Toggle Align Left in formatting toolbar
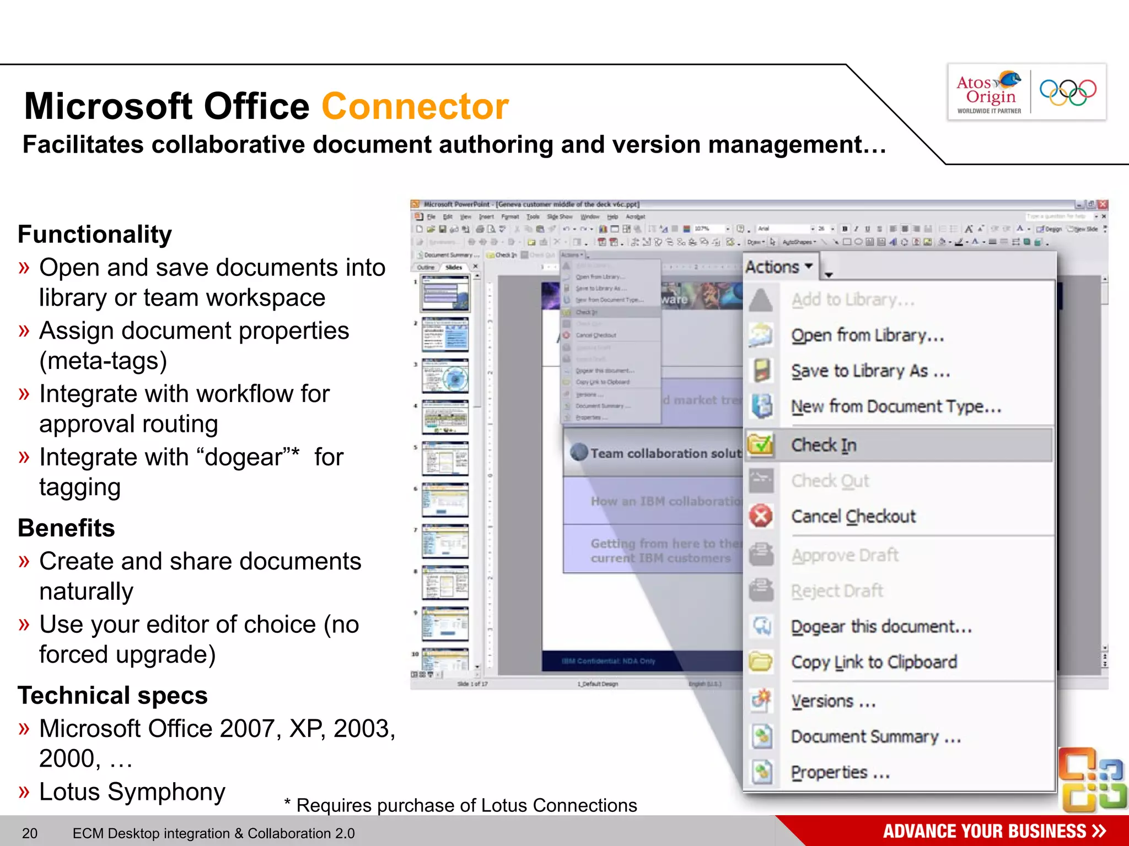This screenshot has width=1129, height=846. 893,229
